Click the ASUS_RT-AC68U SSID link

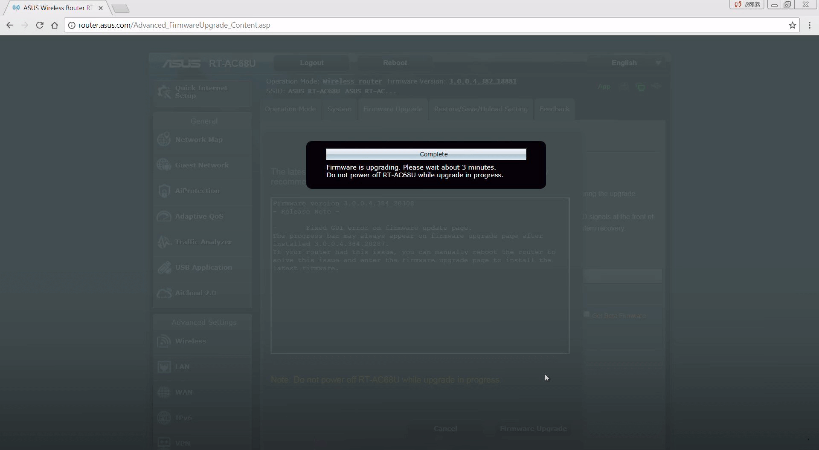click(314, 91)
